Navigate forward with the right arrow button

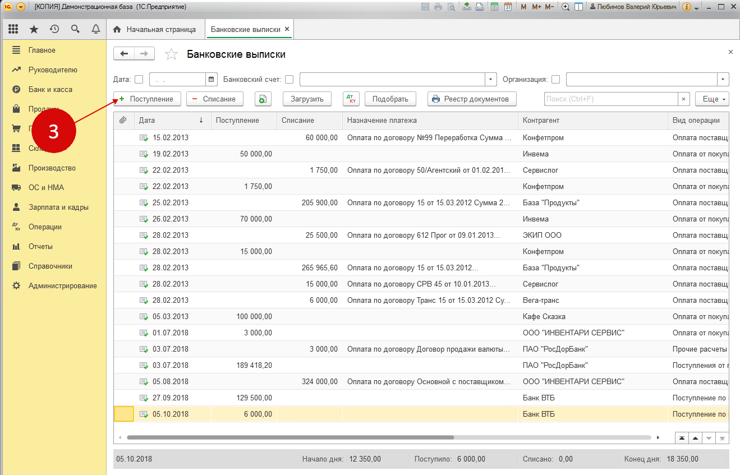(x=144, y=54)
